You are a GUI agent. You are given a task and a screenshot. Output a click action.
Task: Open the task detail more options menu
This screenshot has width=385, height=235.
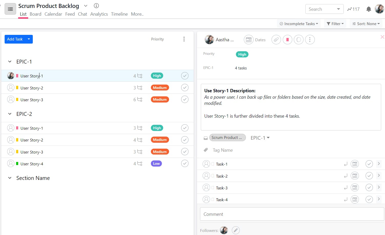click(x=310, y=40)
